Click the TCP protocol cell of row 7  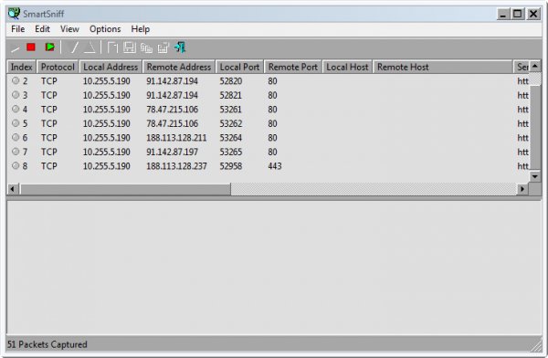point(49,152)
